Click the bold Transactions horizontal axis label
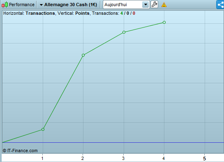The image size is (224, 162). [x=40, y=13]
